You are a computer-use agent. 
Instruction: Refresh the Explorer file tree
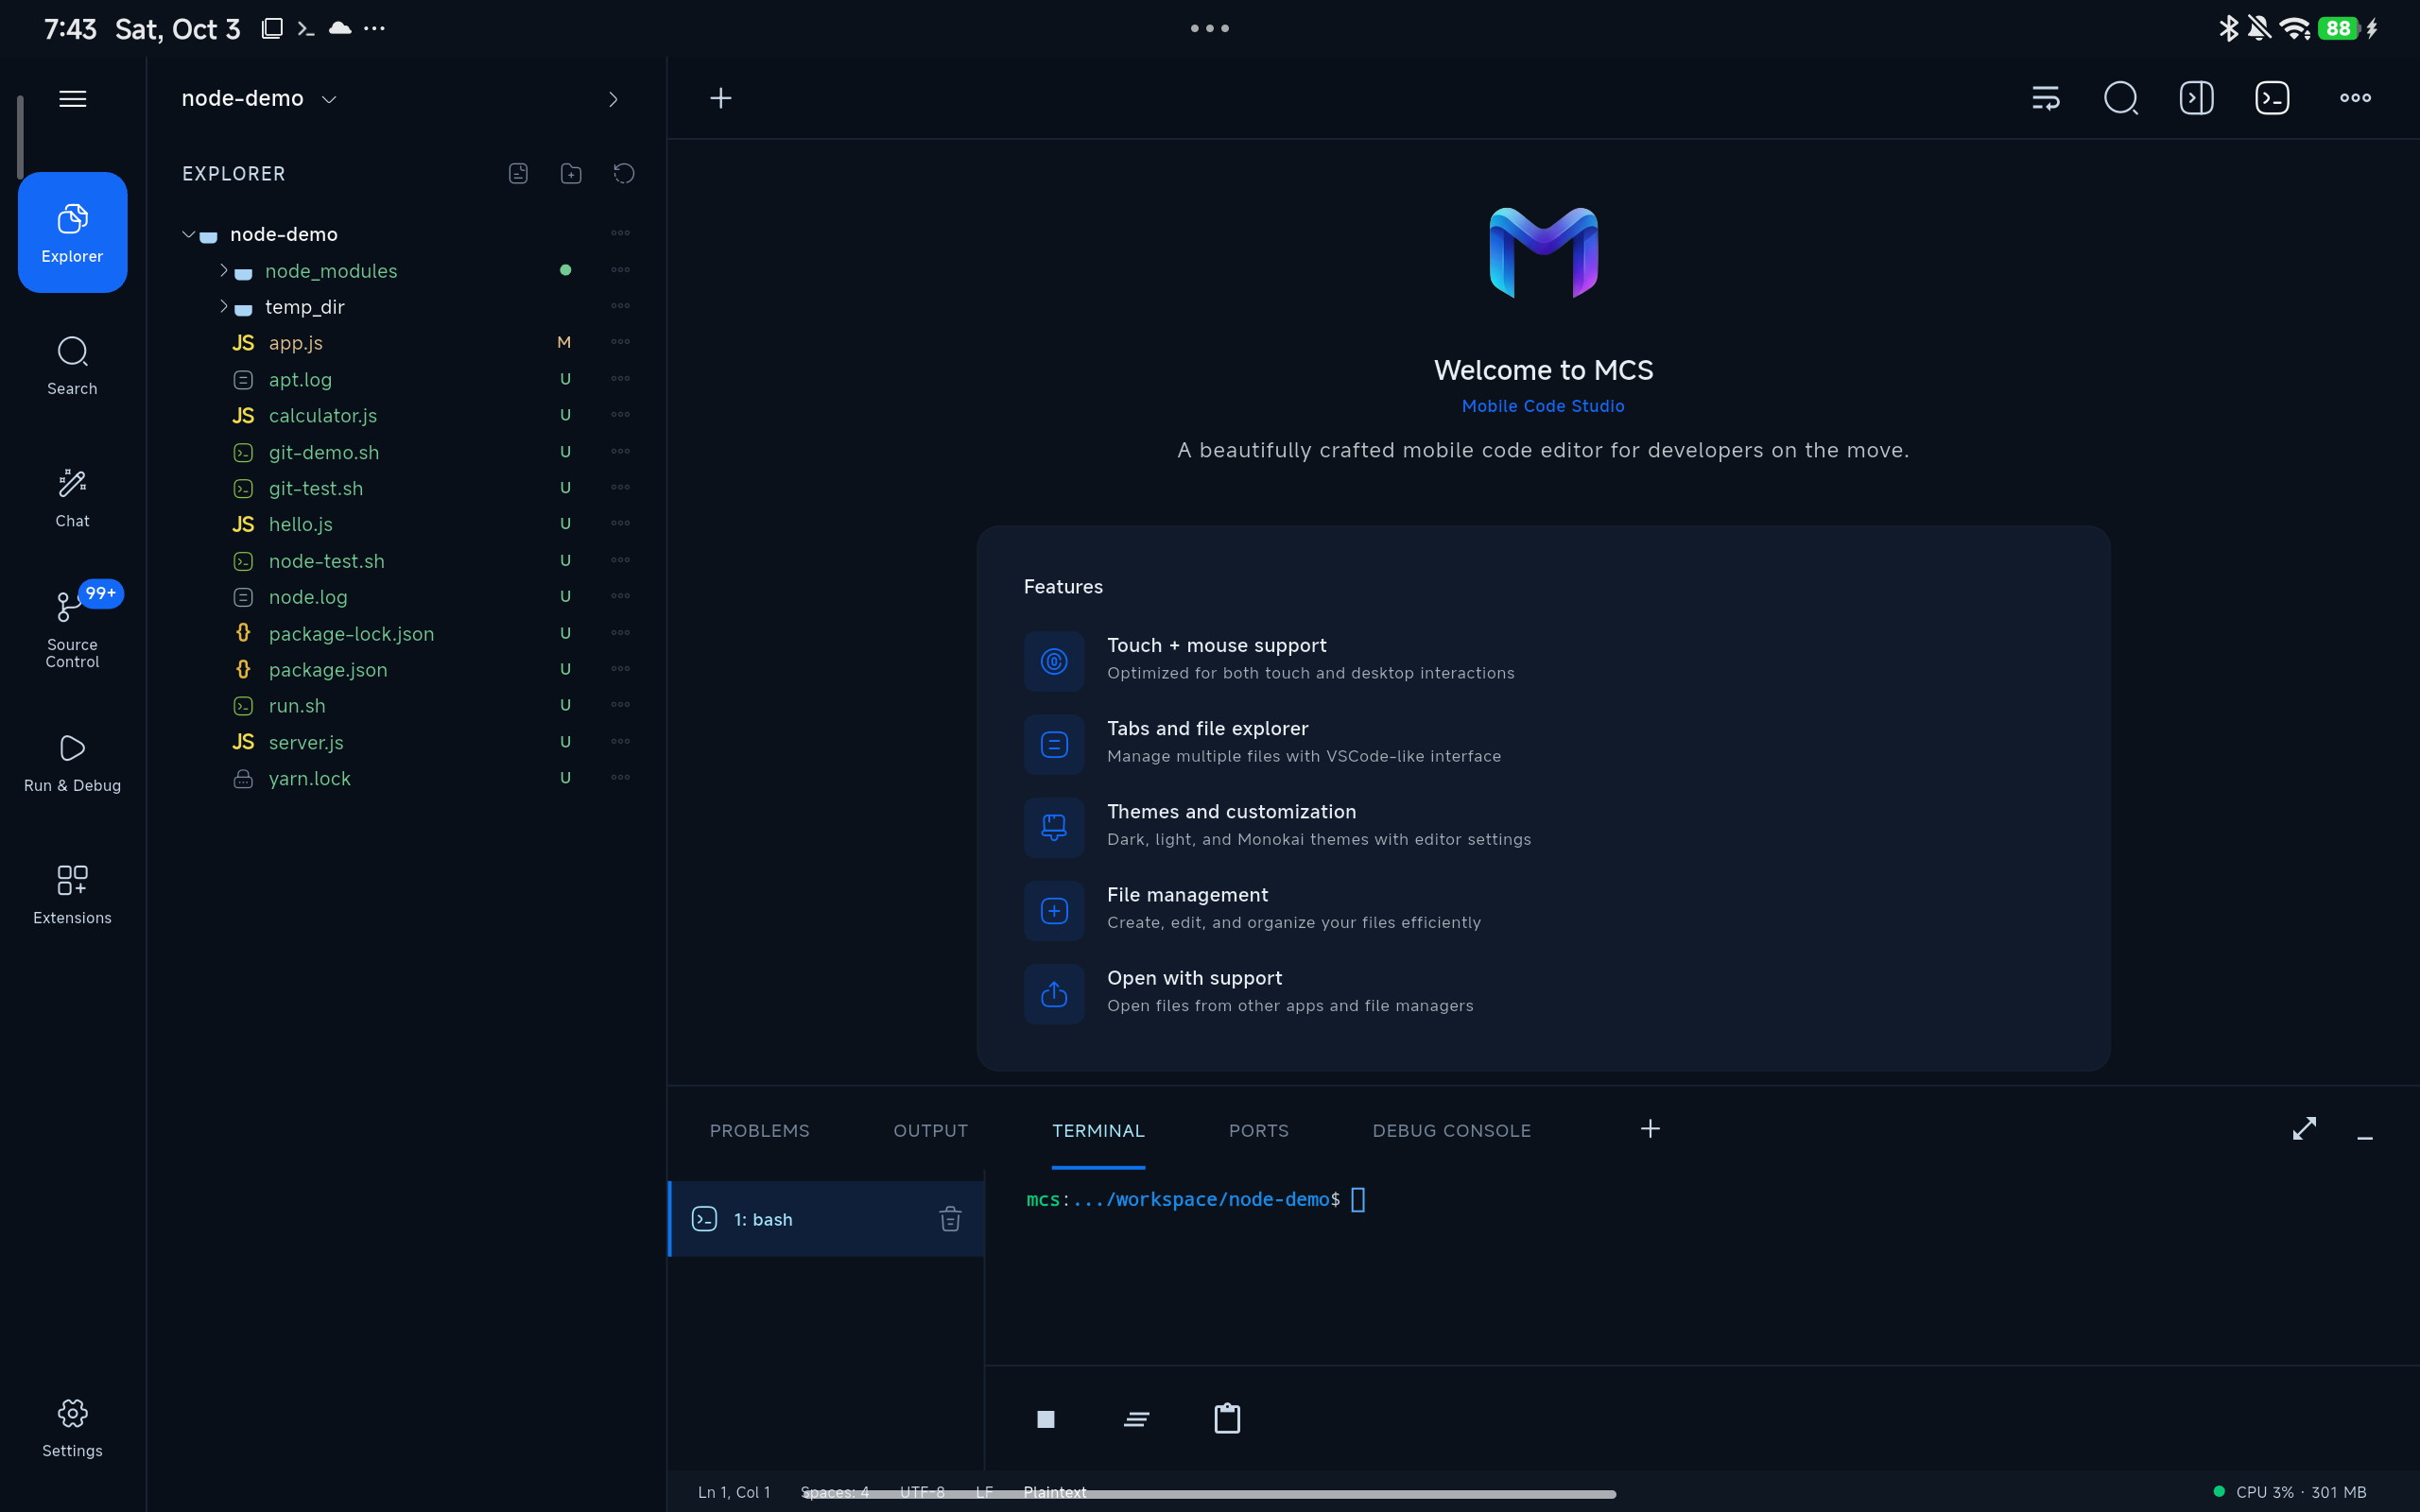624,173
